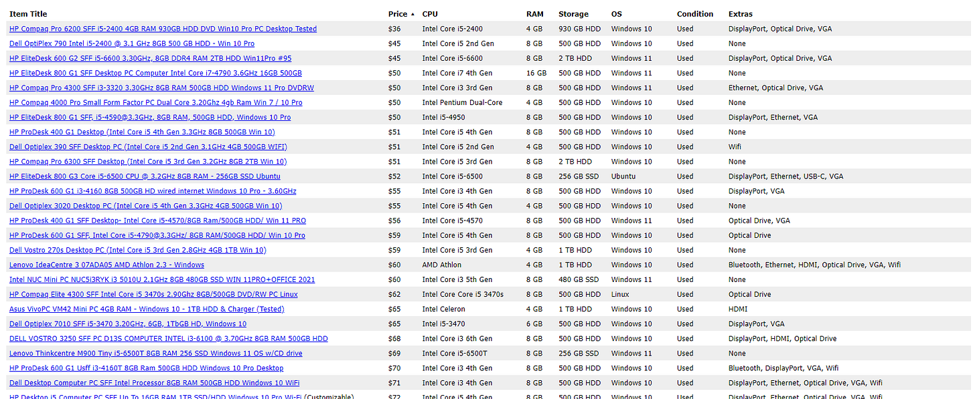The height and width of the screenshot is (399, 975).
Task: Click the Condition column header
Action: tap(695, 14)
